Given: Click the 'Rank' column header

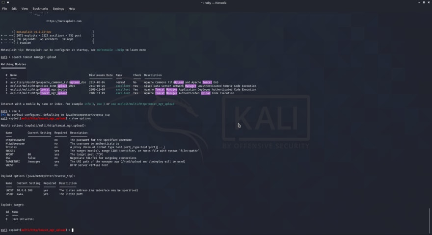Looking at the screenshot, I should coord(119,75).
